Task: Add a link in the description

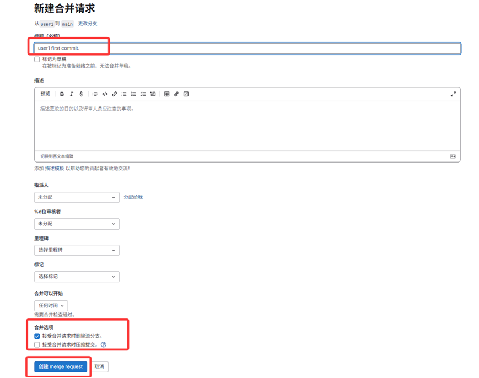Action: [x=114, y=94]
